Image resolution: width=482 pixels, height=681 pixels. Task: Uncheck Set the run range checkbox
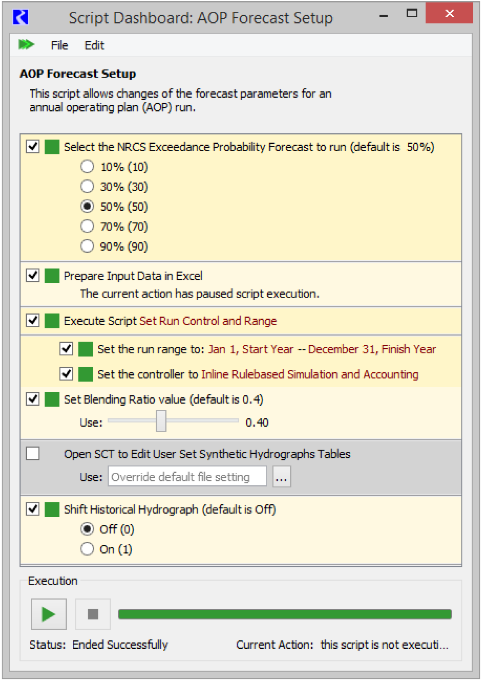tap(66, 349)
